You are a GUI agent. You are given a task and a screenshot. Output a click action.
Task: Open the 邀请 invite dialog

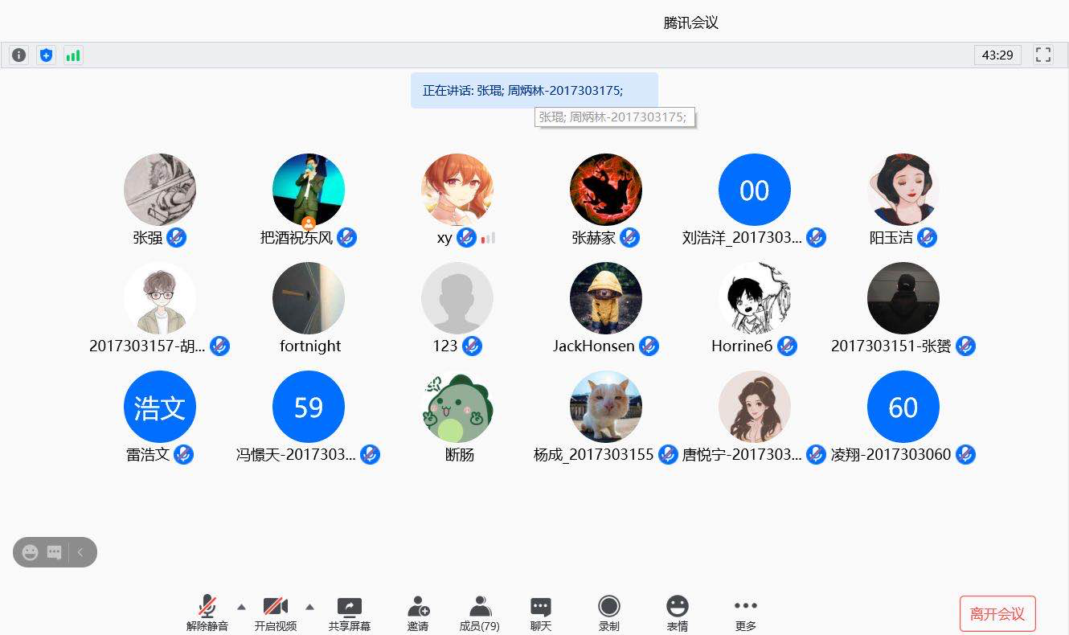click(418, 614)
